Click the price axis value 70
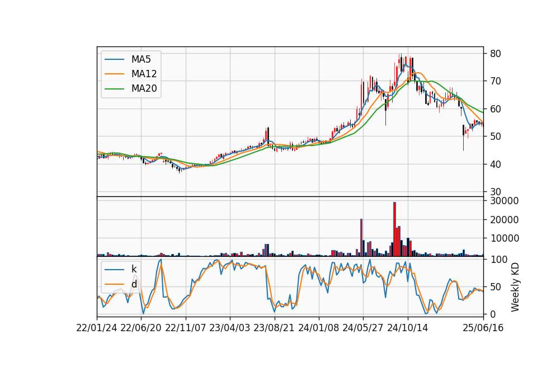Image resolution: width=537 pixels, height=386 pixels. (496, 81)
